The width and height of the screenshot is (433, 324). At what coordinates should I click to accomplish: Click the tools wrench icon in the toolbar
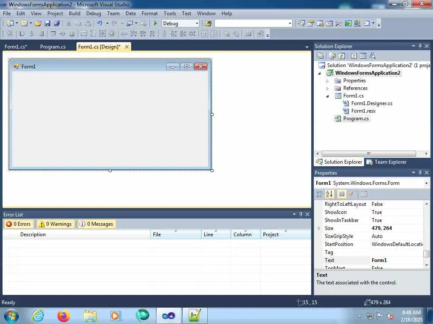338,24
